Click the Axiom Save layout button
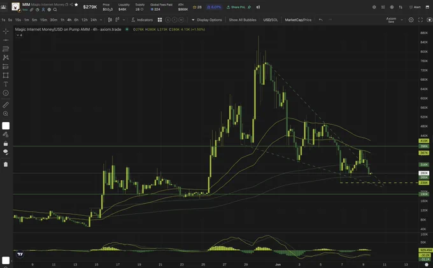This screenshot has width=433, height=268. pos(391,20)
